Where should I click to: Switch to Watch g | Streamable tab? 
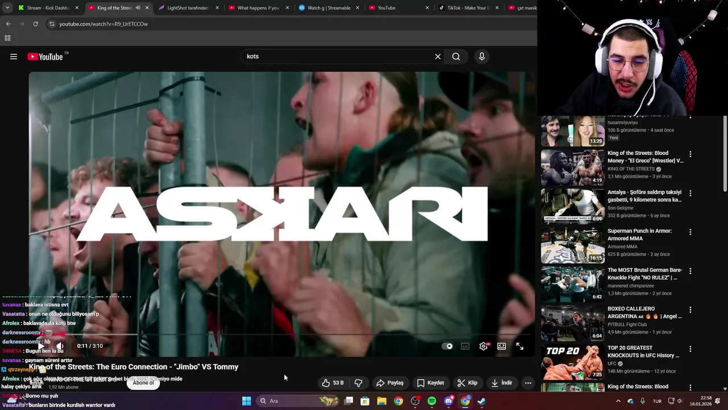tap(328, 8)
